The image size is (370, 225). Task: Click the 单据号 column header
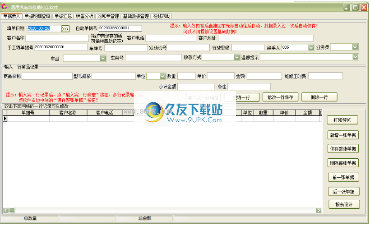tap(28, 113)
